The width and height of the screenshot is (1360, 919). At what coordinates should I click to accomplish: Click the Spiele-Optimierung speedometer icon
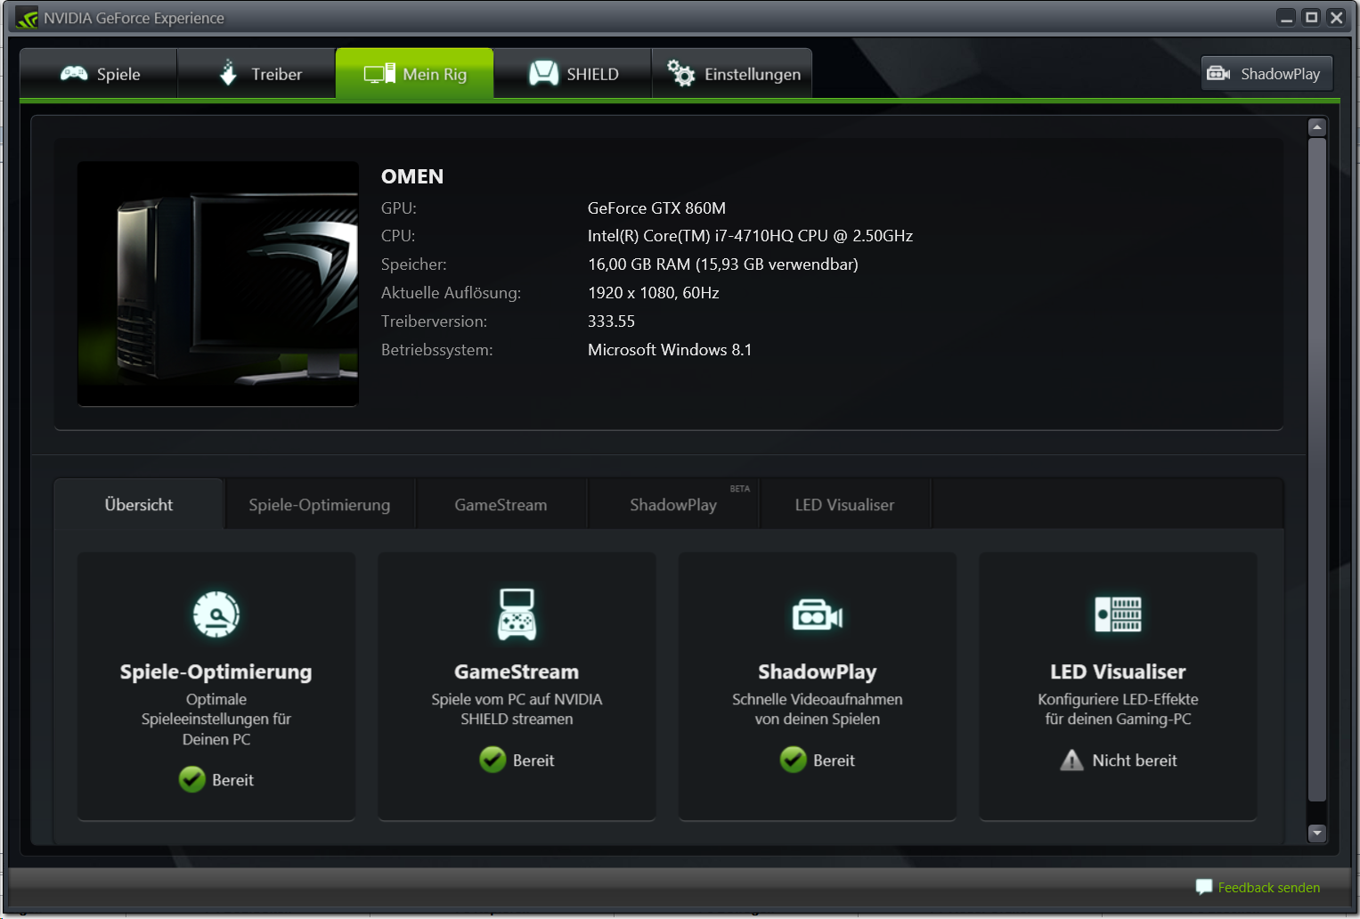(x=216, y=614)
